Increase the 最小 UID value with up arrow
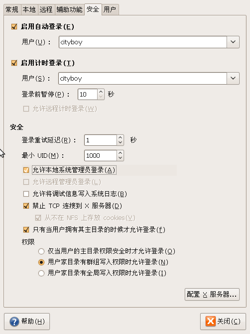The width and height of the screenshot is (250, 334). pos(120,153)
